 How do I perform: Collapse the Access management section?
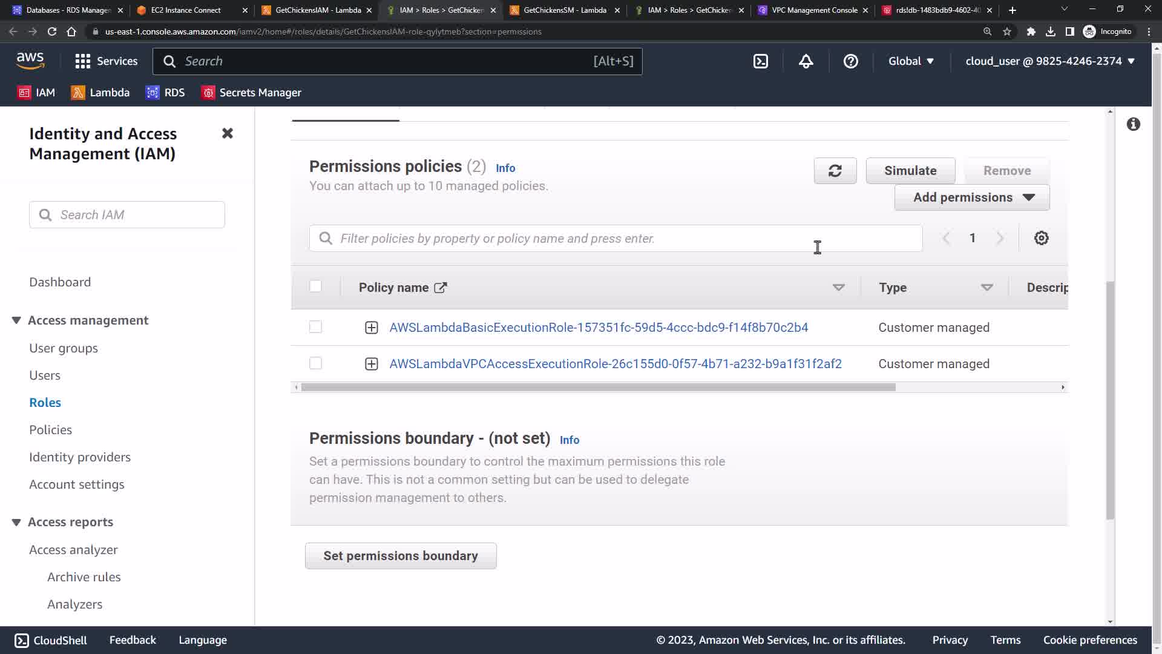16,320
